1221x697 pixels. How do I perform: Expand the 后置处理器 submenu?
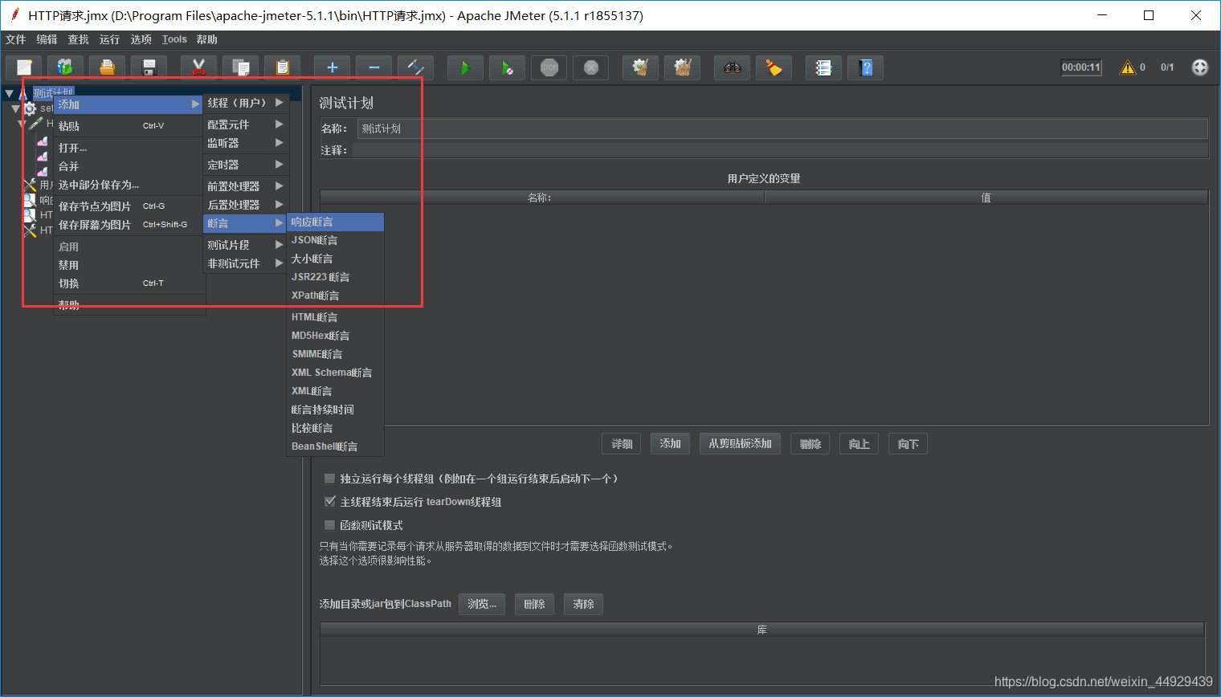pos(245,205)
